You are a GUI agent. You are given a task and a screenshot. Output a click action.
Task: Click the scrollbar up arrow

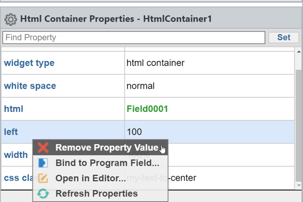coord(299,52)
